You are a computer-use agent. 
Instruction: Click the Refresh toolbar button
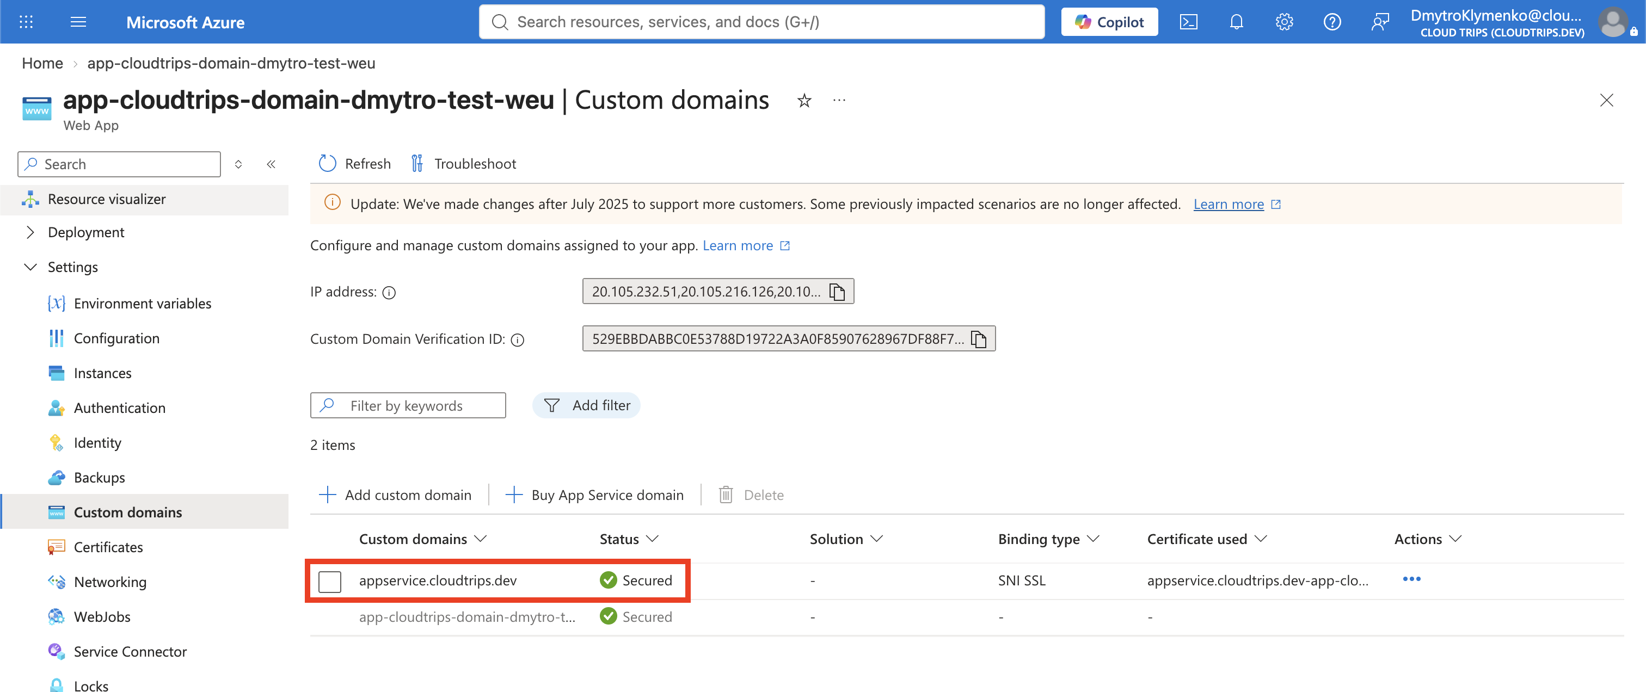[x=355, y=164]
